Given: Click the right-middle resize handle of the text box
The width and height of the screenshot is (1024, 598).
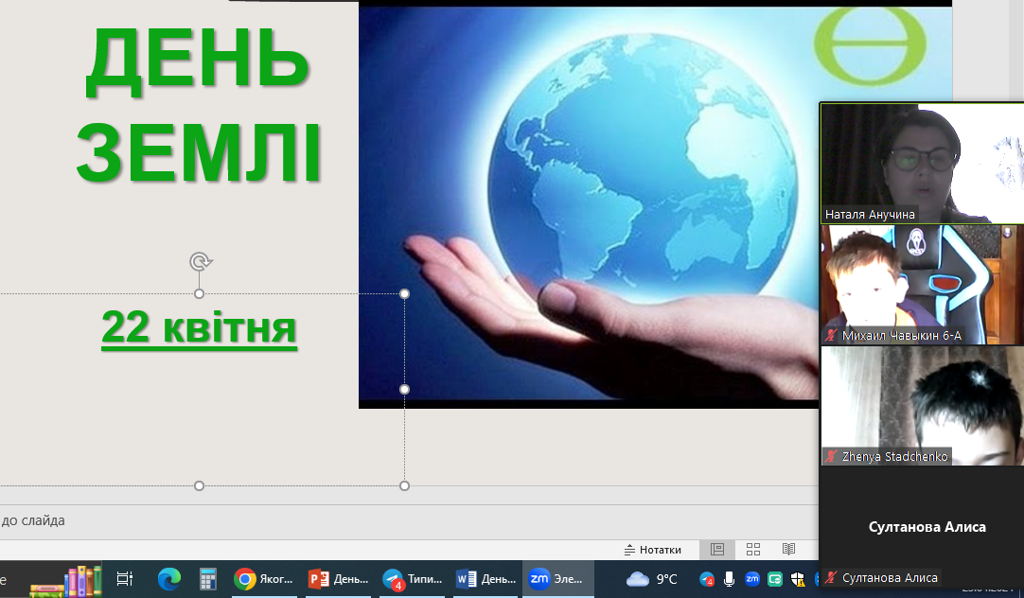Looking at the screenshot, I should click(405, 390).
